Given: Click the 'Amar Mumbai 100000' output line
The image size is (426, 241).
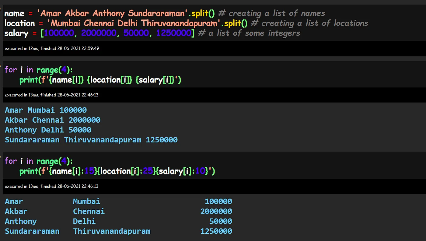Looking at the screenshot, I should [46, 110].
